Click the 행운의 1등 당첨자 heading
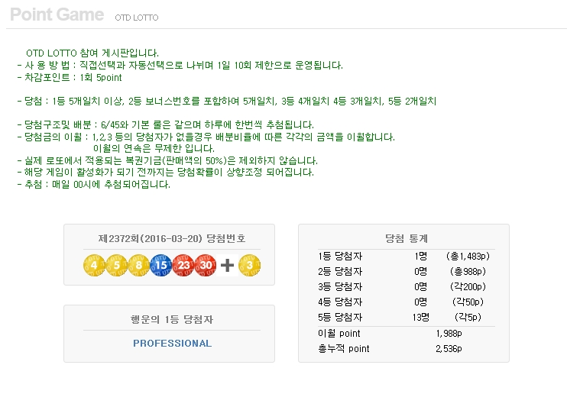Image resolution: width=567 pixels, height=394 pixels. (x=172, y=319)
